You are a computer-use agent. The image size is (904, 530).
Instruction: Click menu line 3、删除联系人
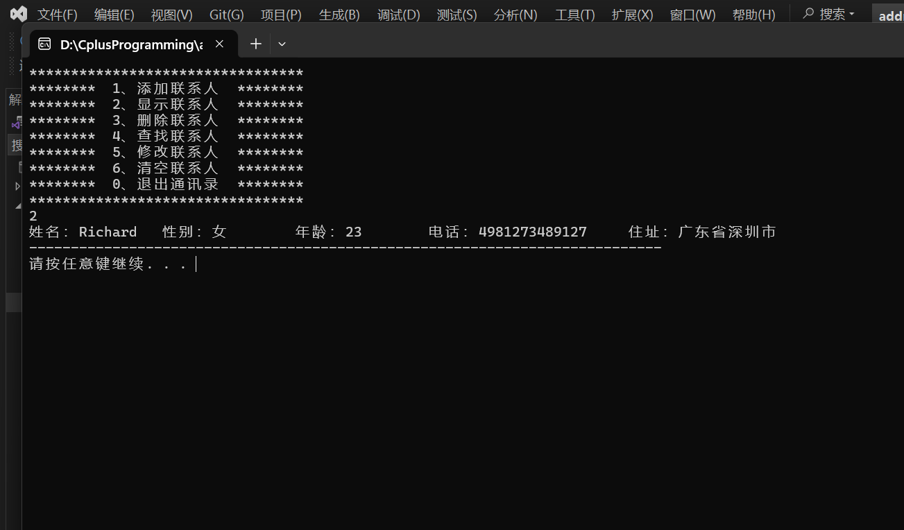point(165,121)
